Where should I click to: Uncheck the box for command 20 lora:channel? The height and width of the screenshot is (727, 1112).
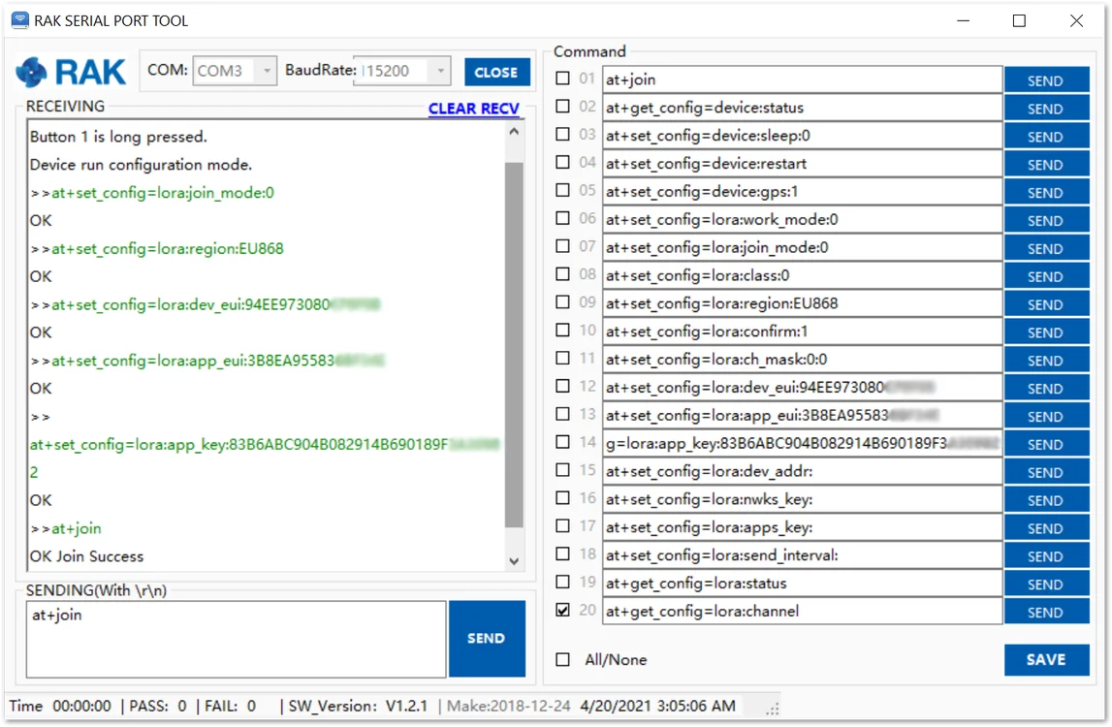563,610
